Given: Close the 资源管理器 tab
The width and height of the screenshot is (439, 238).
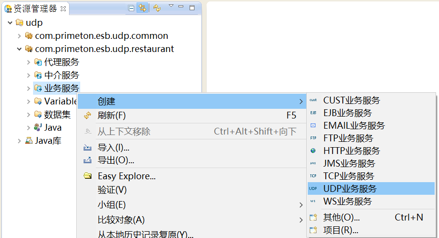Looking at the screenshot, I should 63,9.
